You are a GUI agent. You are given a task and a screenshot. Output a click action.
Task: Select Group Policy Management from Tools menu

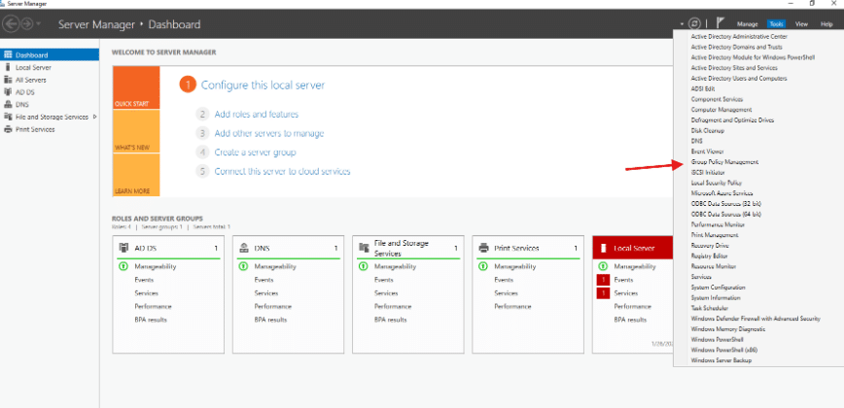[x=724, y=161]
